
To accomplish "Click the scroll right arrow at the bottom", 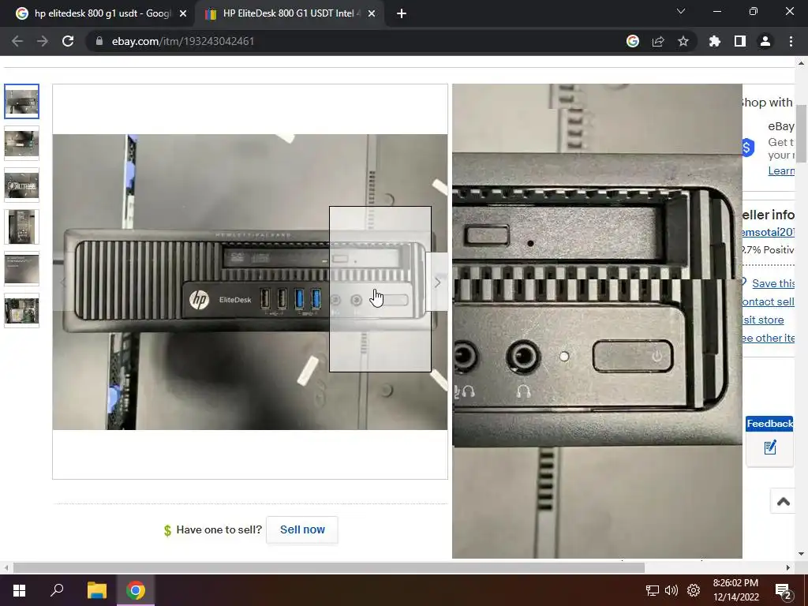I will tap(788, 568).
